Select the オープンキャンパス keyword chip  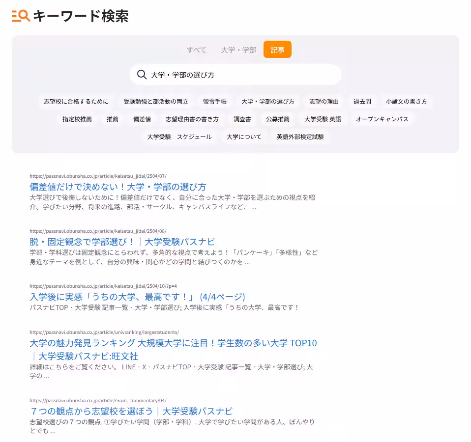click(x=382, y=119)
